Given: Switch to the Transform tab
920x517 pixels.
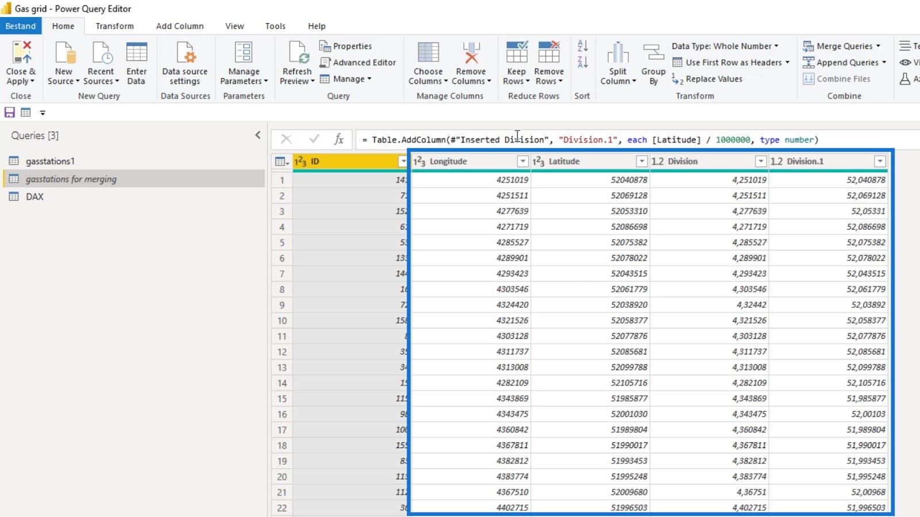Looking at the screenshot, I should click(x=114, y=26).
